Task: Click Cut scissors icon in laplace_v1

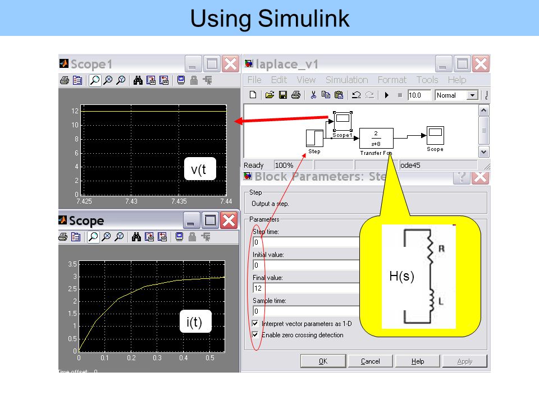Action: 313,95
